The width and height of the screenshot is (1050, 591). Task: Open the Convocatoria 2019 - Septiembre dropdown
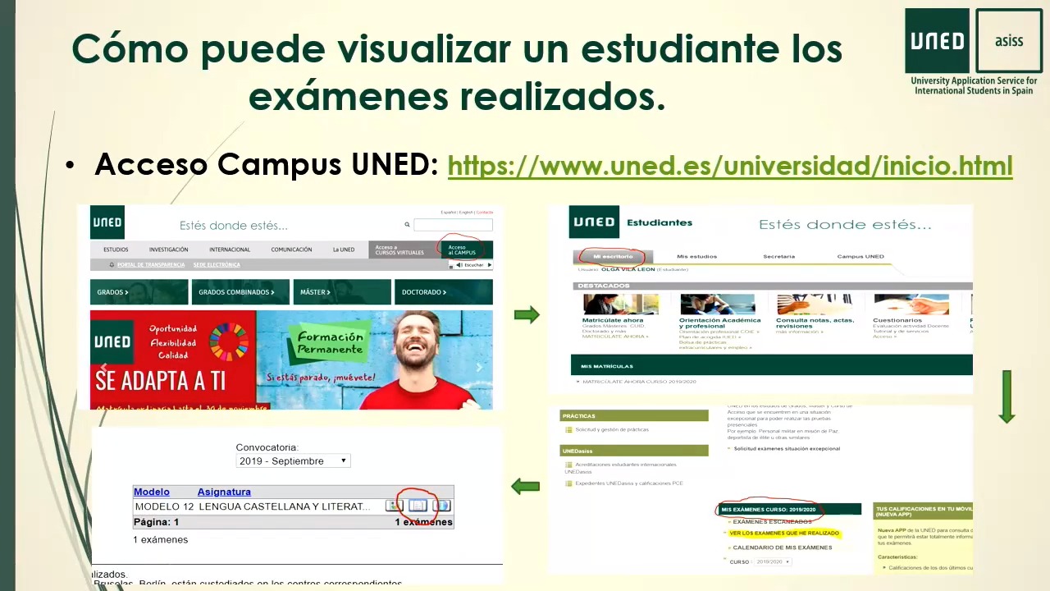(x=293, y=461)
